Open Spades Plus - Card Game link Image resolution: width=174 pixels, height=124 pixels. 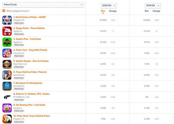coord(27,39)
